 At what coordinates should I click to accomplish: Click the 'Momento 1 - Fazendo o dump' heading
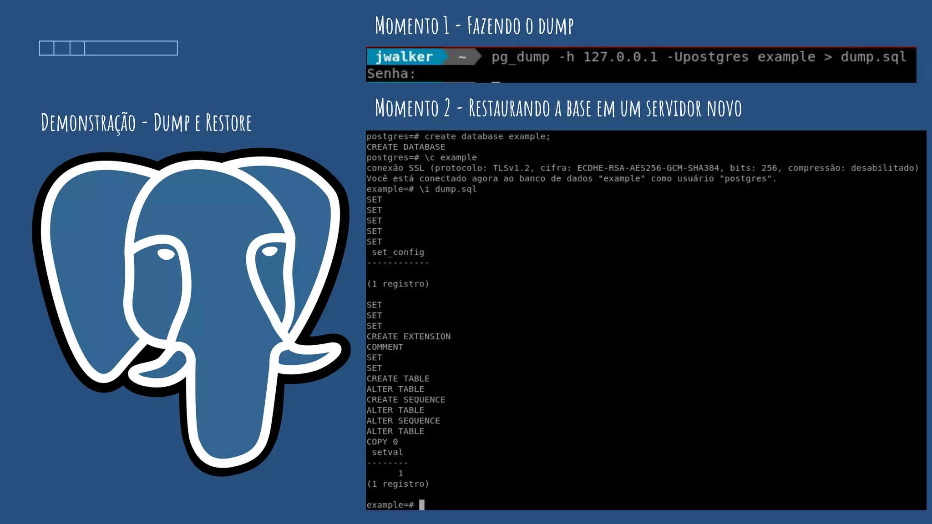(474, 25)
